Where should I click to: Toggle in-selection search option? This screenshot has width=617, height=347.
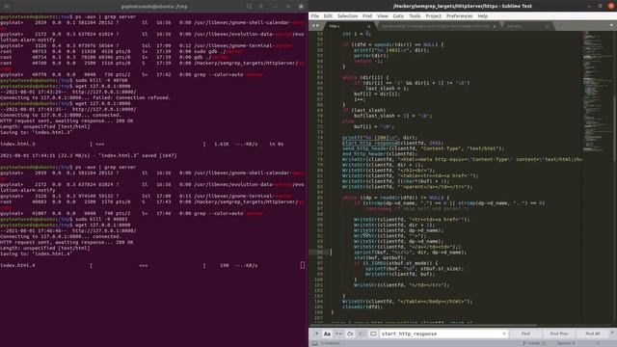point(362,334)
